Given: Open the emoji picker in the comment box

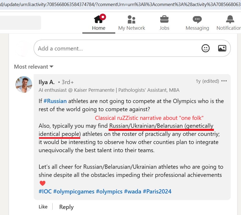Looking at the screenshot, I should (205, 48).
